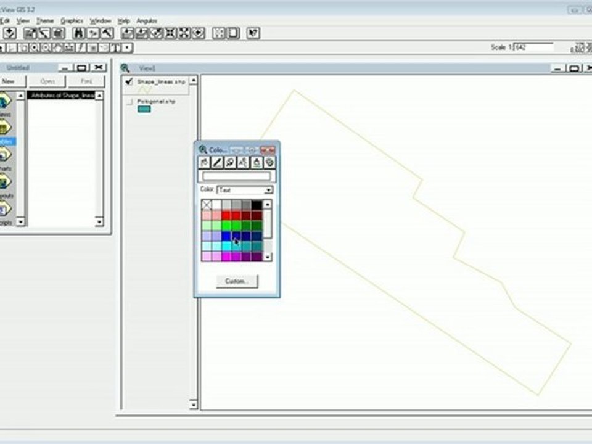
Task: Click the Shape_lineas line symbol in legend
Action: tap(144, 90)
